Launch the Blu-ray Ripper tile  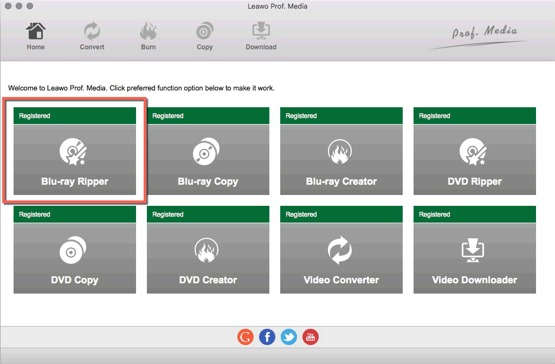point(75,151)
